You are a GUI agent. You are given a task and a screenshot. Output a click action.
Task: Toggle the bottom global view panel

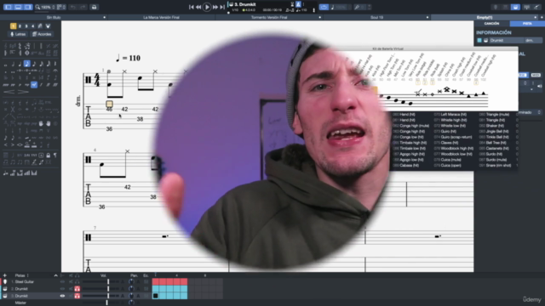pyautogui.click(x=18, y=7)
